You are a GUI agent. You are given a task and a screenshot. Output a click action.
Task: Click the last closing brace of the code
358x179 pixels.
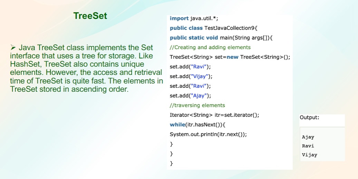(x=172, y=163)
